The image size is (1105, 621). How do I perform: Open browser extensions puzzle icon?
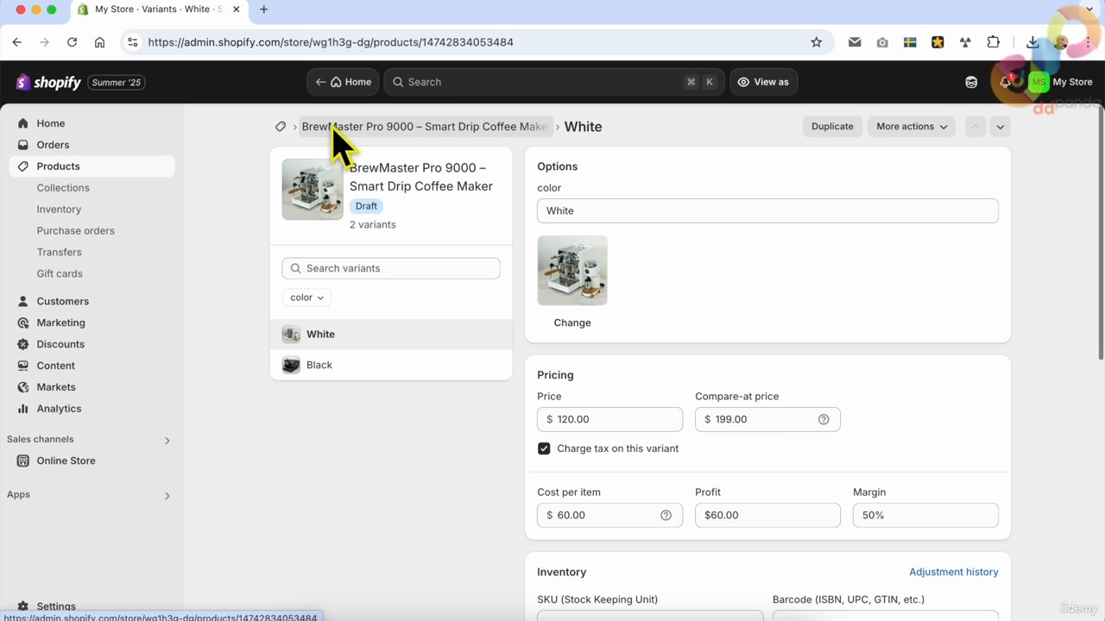coord(993,42)
